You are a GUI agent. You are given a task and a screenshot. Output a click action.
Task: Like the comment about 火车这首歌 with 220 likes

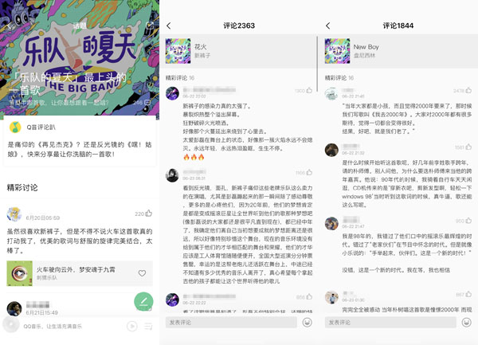pos(148,213)
